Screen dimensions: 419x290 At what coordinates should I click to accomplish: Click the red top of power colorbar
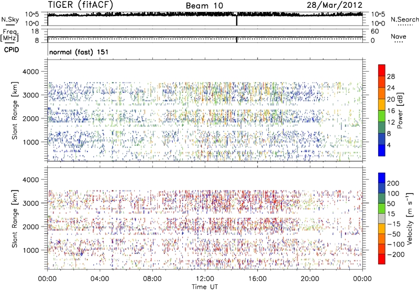point(382,70)
